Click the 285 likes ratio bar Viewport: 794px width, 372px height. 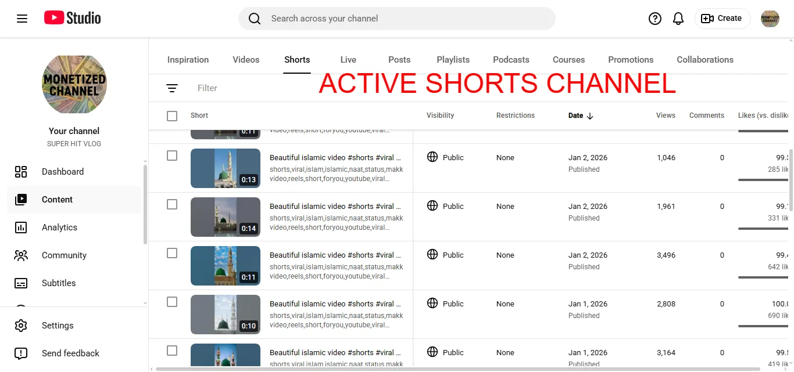[x=763, y=180]
